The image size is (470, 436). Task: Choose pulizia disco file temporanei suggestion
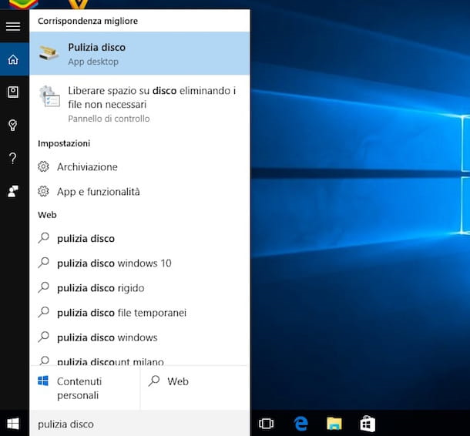point(122,313)
